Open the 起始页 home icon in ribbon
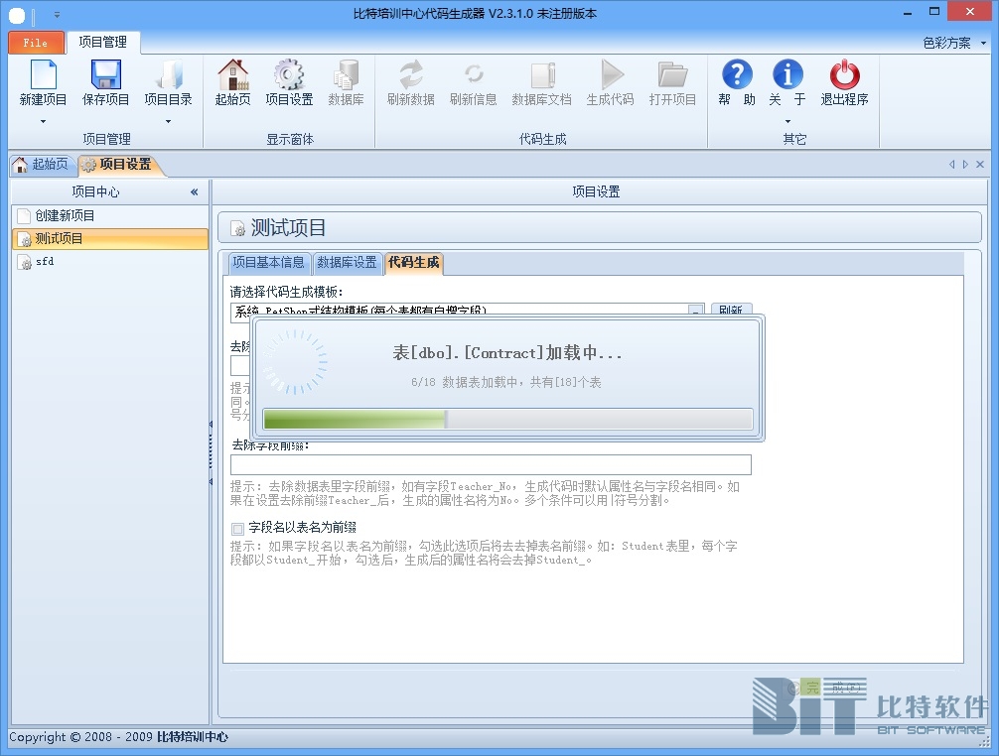Screen dimensions: 999x756 232,75
